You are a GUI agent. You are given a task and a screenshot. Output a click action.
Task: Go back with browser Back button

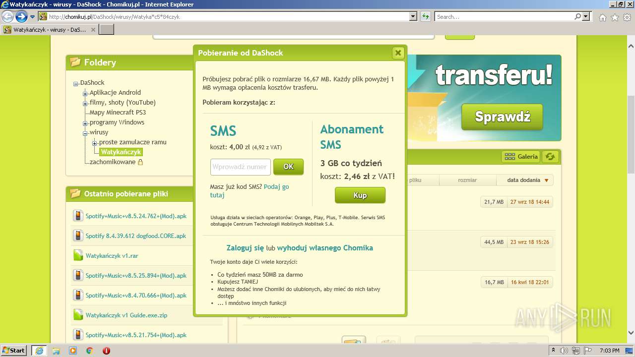pos(7,17)
